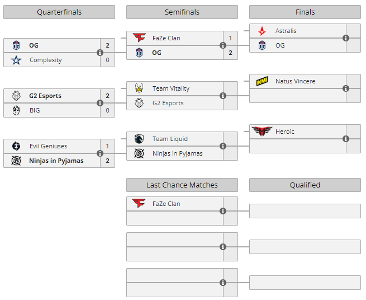Click the first empty Qualified slot
The width and height of the screenshot is (366, 300).
click(x=305, y=211)
